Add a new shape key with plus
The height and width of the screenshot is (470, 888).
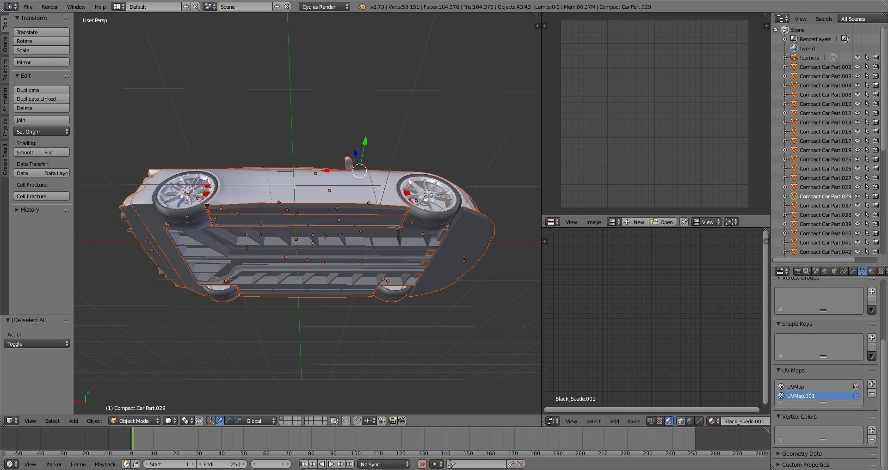(872, 338)
